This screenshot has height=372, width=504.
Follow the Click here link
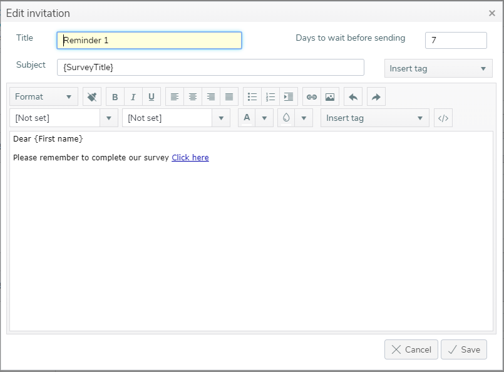click(x=190, y=158)
